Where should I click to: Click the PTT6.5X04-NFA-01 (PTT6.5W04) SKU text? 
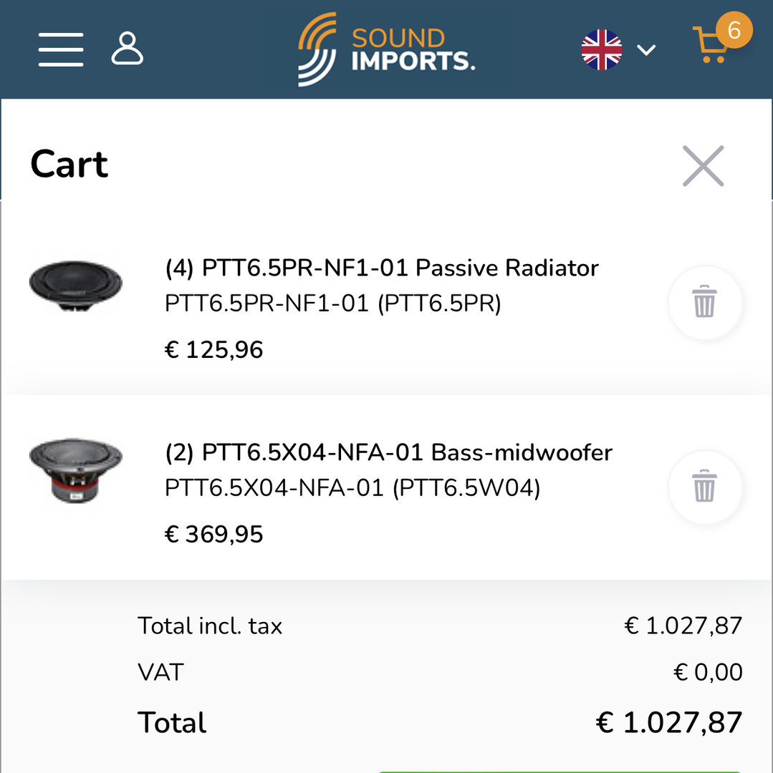[352, 488]
